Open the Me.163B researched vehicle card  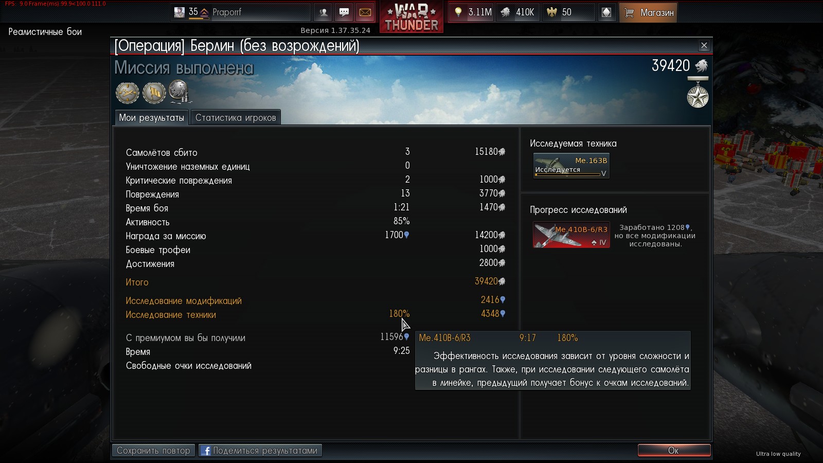571,166
